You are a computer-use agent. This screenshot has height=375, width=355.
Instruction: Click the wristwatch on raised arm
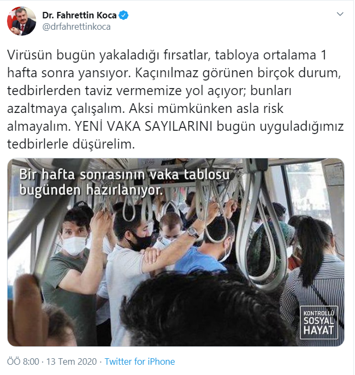point(193,232)
